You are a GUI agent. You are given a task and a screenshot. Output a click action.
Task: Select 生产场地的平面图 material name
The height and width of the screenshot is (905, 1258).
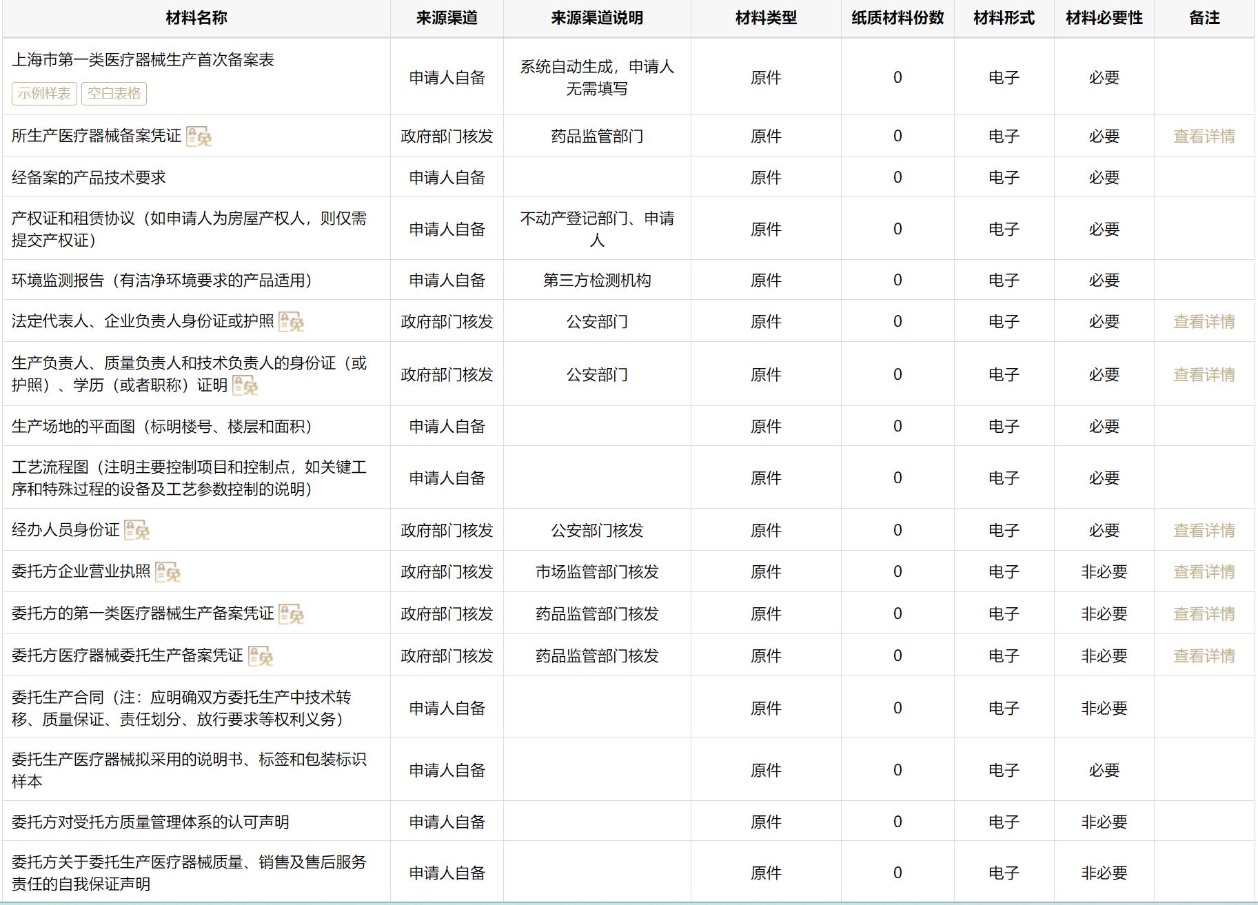click(x=163, y=427)
